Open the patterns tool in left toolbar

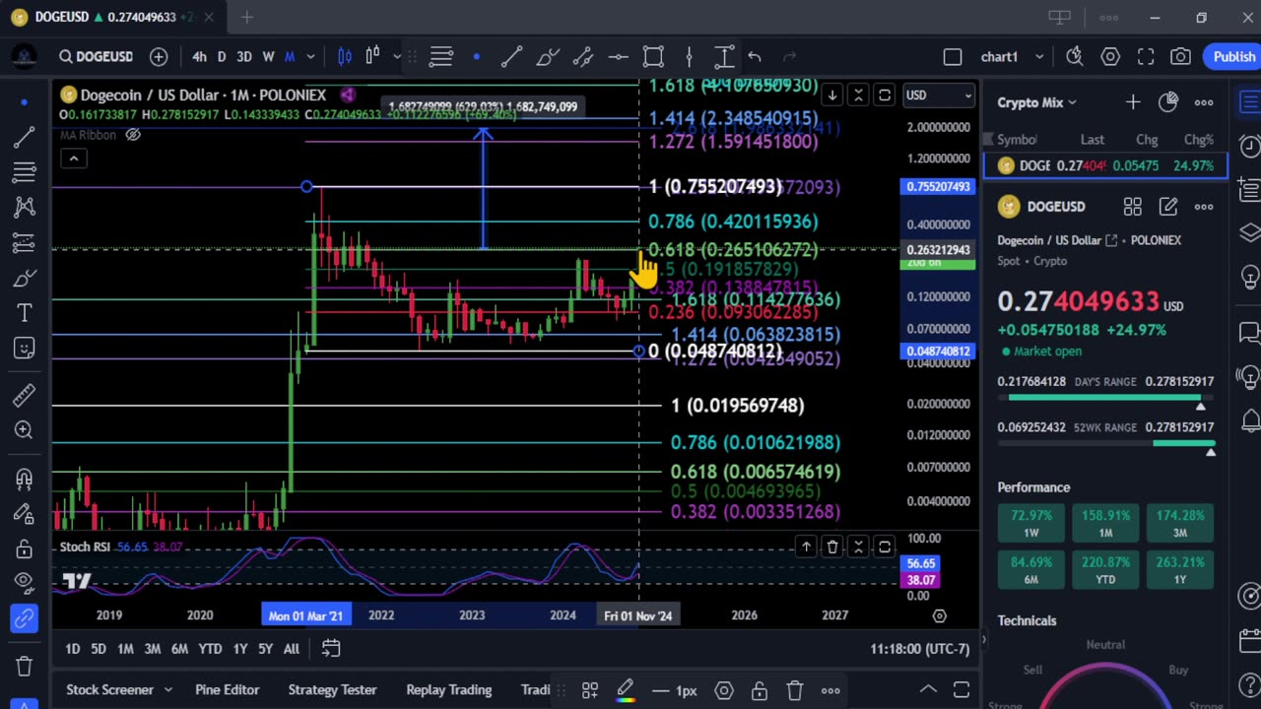[x=24, y=207]
